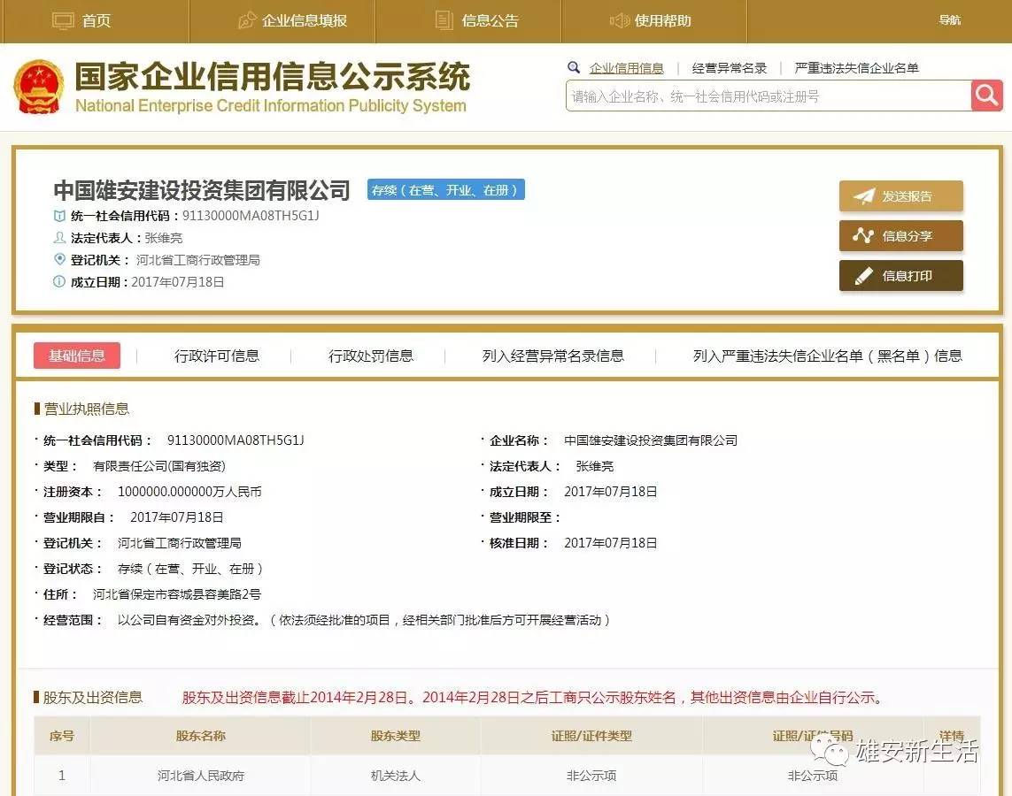Click the 发送报告 button

point(901,196)
